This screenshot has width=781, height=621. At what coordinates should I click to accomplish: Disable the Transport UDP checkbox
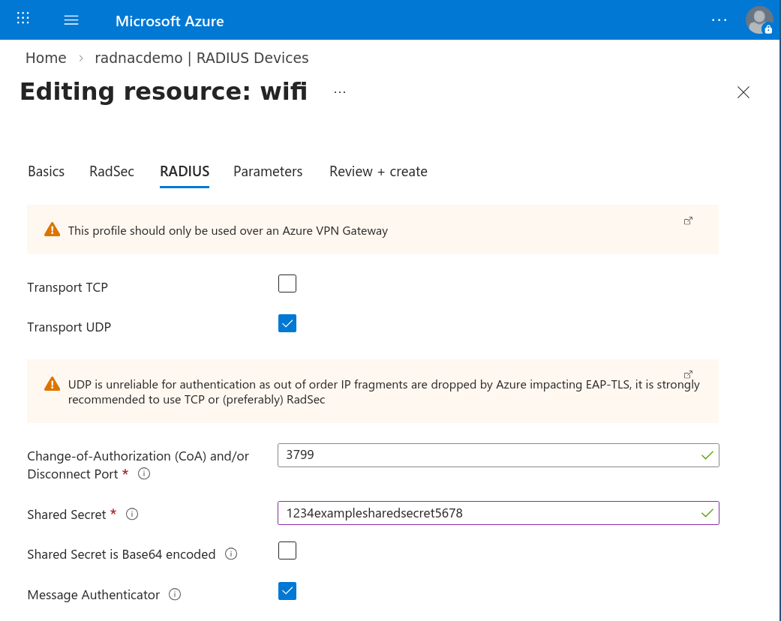[287, 323]
